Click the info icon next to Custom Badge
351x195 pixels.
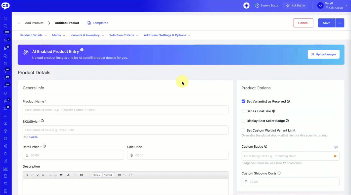266,146
